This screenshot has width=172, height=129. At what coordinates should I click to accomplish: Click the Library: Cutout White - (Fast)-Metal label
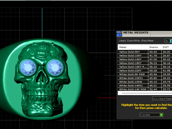click(136, 41)
